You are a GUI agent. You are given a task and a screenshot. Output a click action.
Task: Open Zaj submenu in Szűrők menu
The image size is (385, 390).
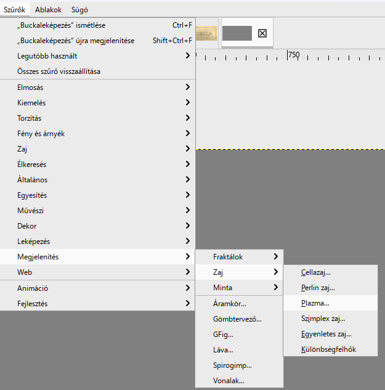tap(97, 149)
